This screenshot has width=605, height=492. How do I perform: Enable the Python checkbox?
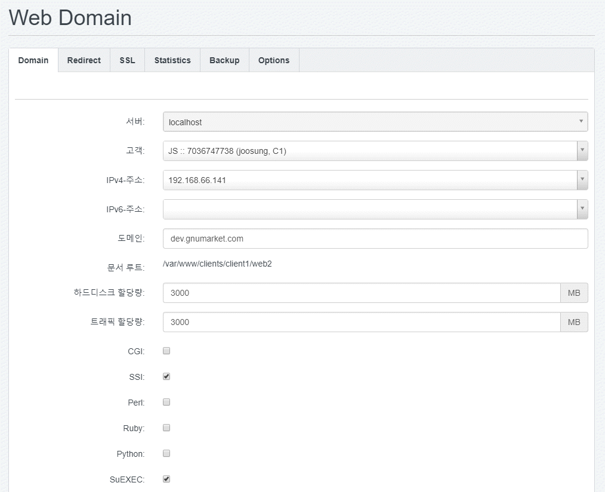(x=167, y=453)
